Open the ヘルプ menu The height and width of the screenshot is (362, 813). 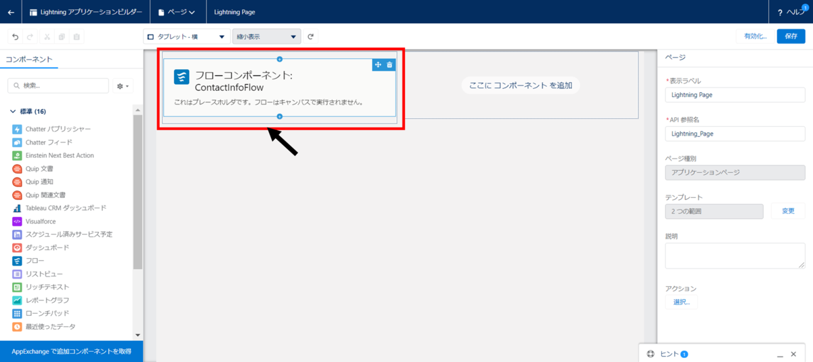coord(790,12)
